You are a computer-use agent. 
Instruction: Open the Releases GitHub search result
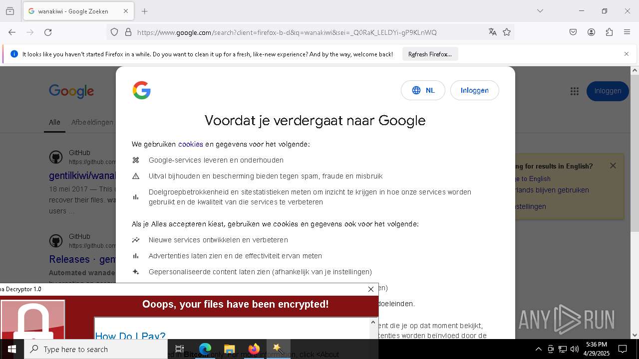pyautogui.click(x=82, y=259)
